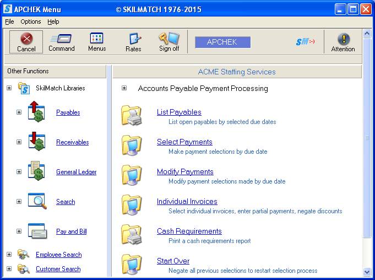This screenshot has width=375, height=280.
Task: Click the Search magnifier icon
Action: pyautogui.click(x=37, y=201)
